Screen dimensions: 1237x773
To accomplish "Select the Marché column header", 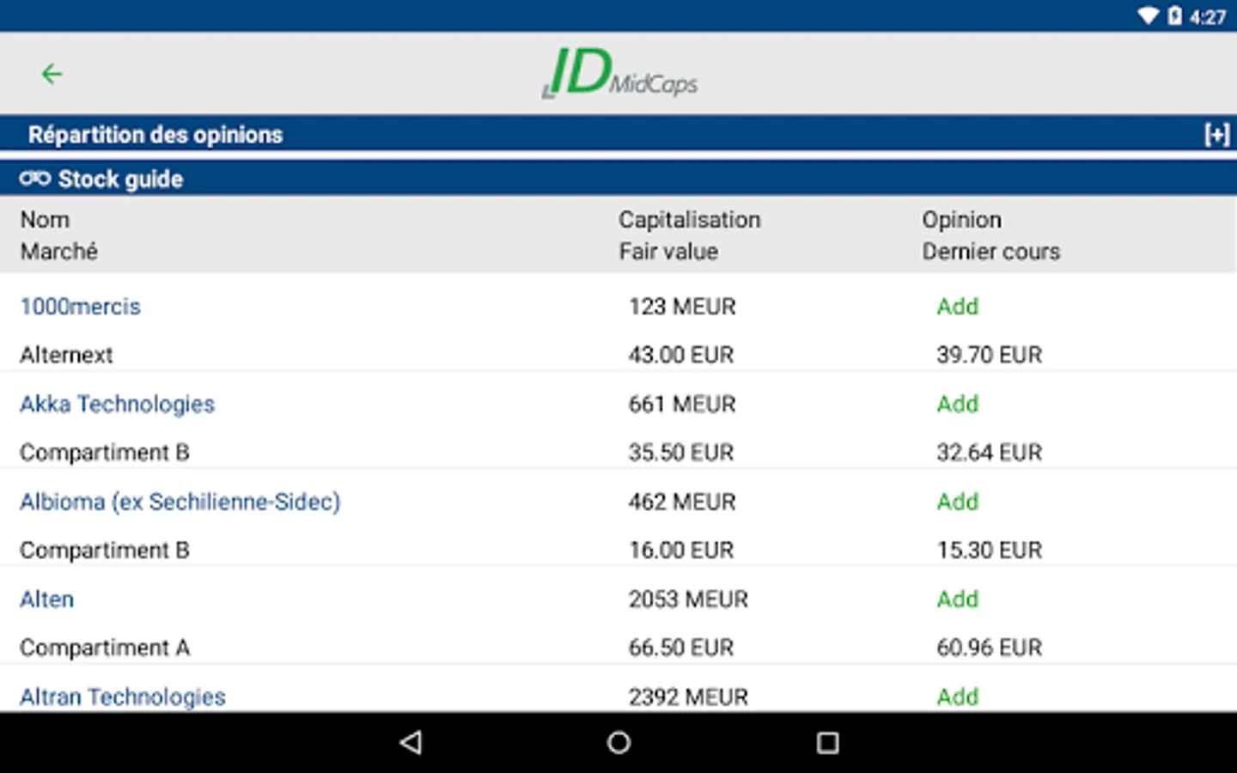I will [59, 252].
